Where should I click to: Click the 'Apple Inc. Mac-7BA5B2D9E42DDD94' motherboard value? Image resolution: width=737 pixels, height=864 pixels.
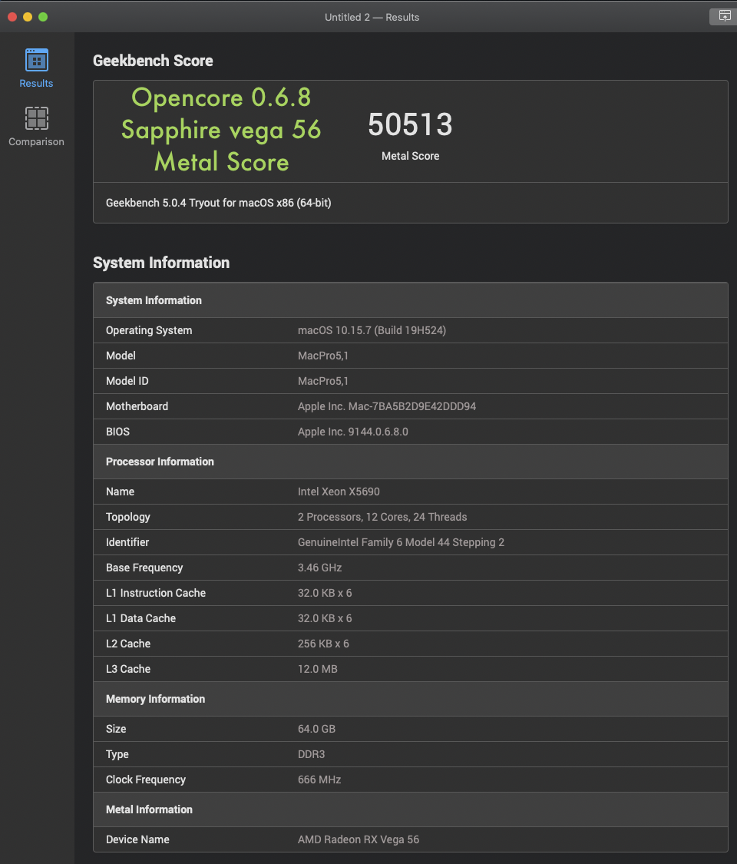(x=387, y=406)
